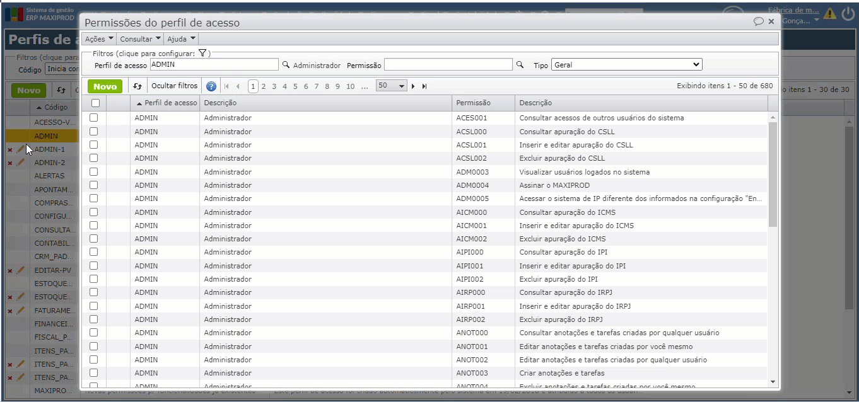Click the Perfil de acesso input containing ADMIN
The width and height of the screenshot is (859, 402).
[x=214, y=64]
